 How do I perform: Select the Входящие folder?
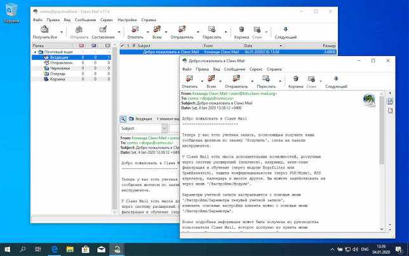pyautogui.click(x=71, y=57)
